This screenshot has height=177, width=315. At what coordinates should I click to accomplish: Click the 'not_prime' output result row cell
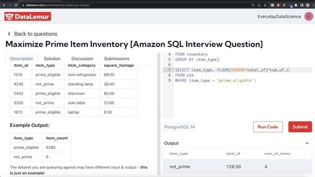click(180, 167)
